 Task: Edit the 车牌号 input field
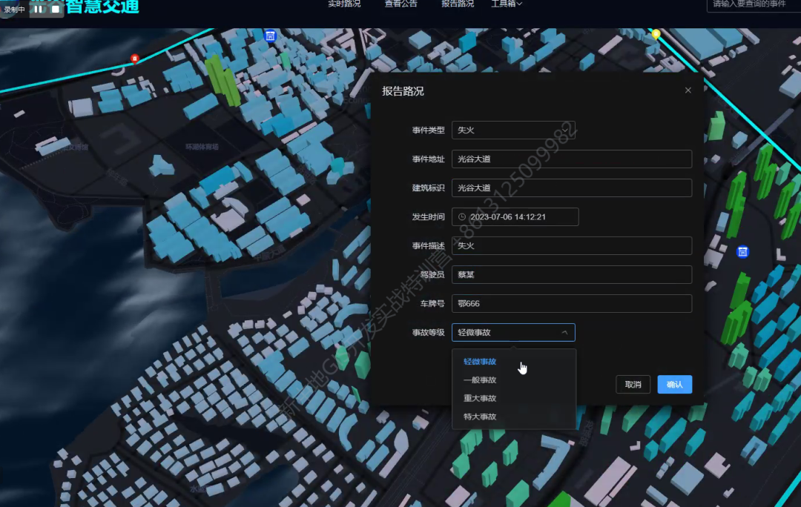[x=572, y=303]
